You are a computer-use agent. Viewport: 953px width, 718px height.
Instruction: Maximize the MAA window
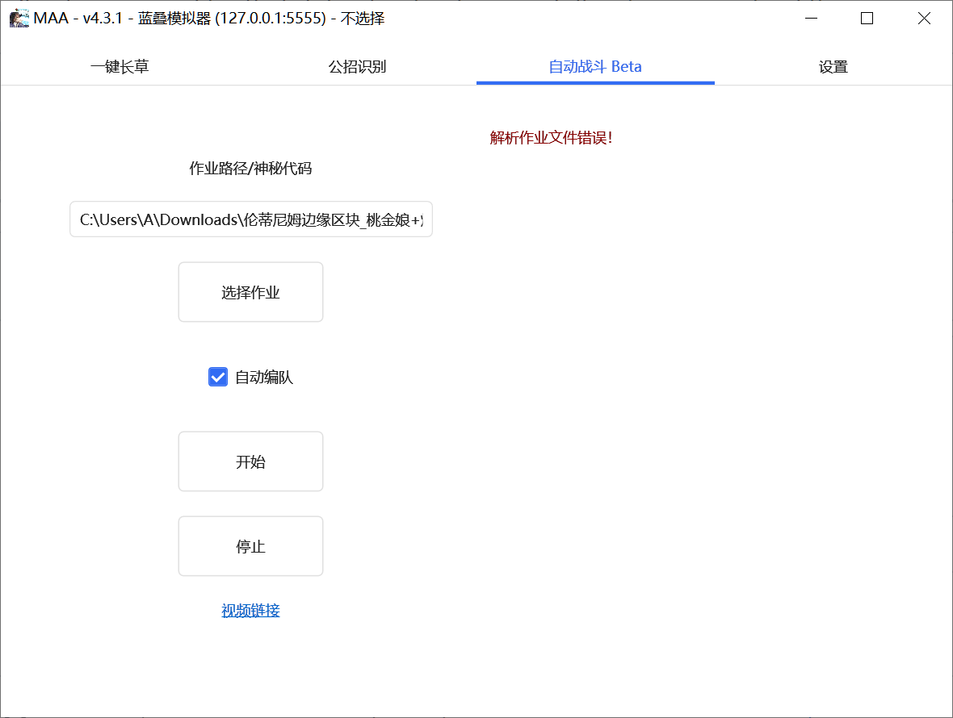point(867,18)
